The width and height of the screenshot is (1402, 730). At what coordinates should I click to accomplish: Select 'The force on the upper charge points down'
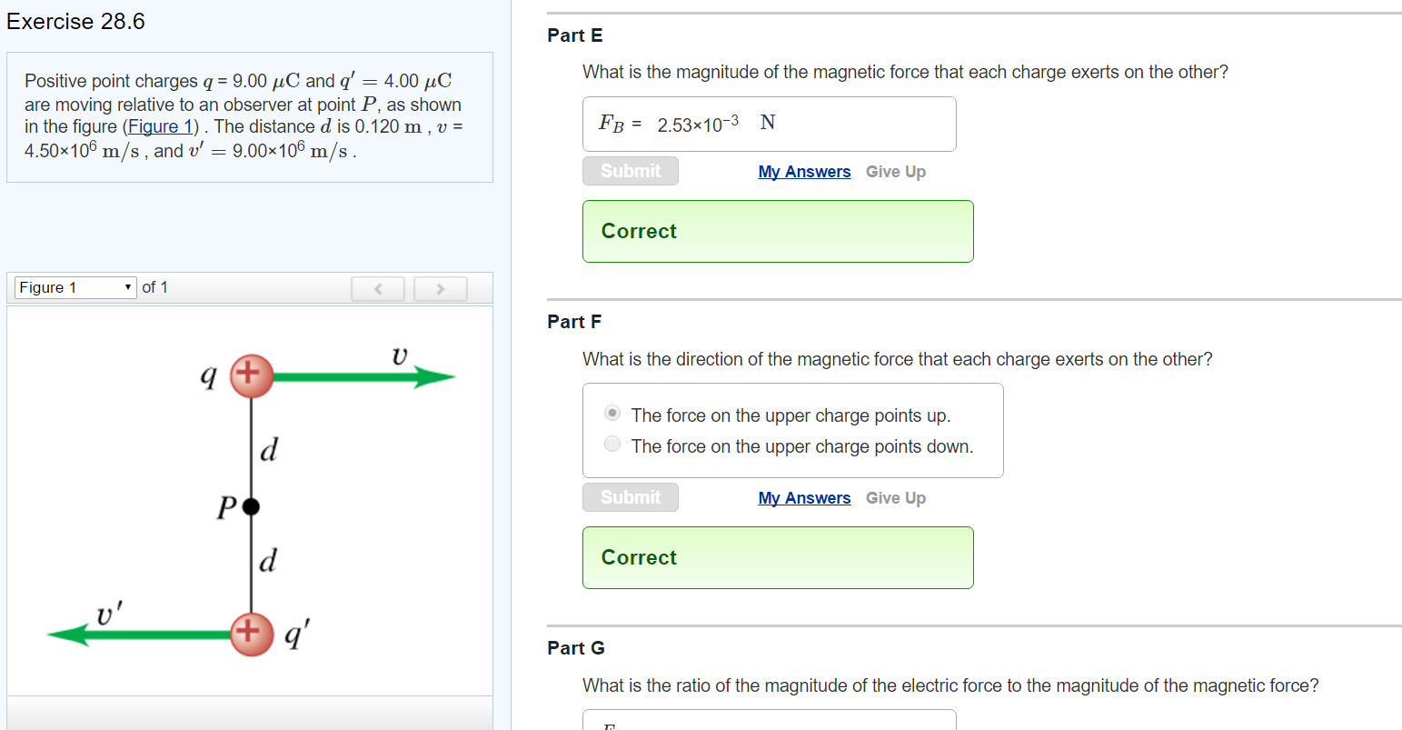[612, 444]
